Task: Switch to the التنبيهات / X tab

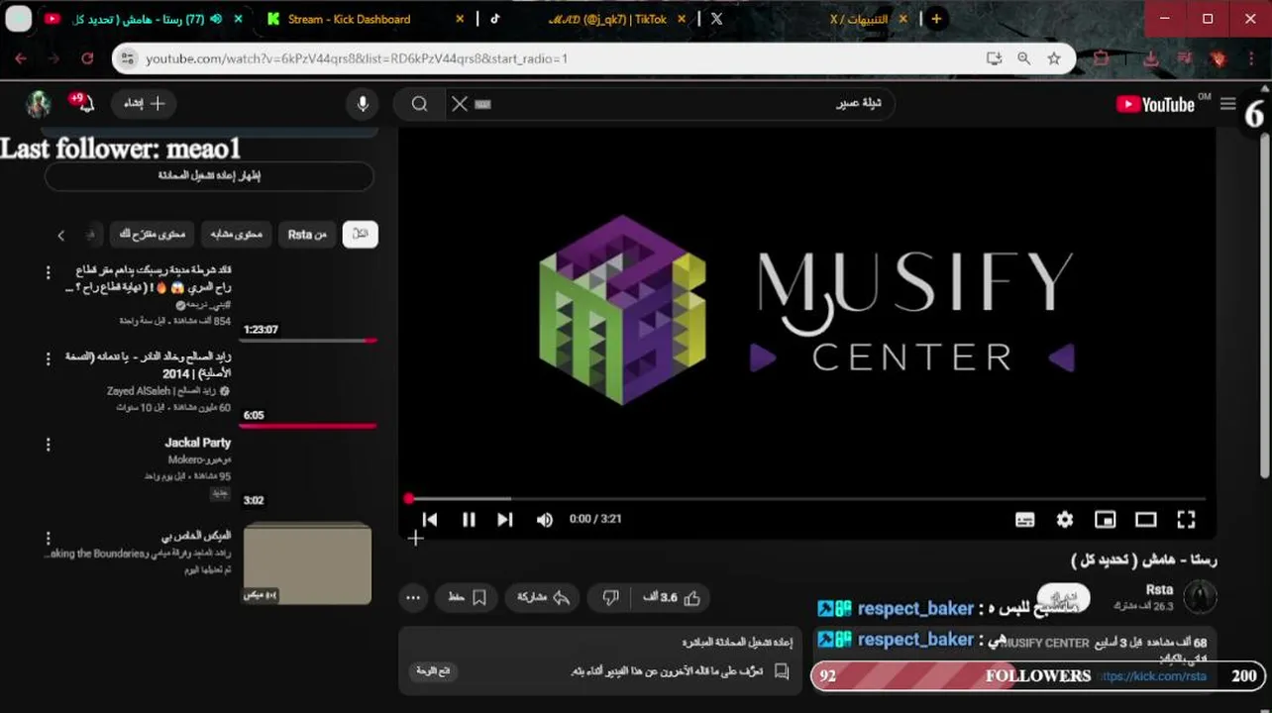Action: click(861, 19)
